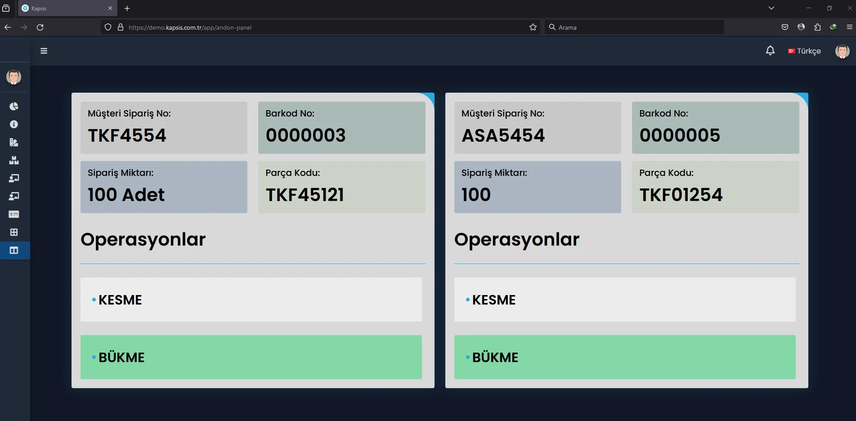Open the stacked boxes inventory icon

point(14,160)
